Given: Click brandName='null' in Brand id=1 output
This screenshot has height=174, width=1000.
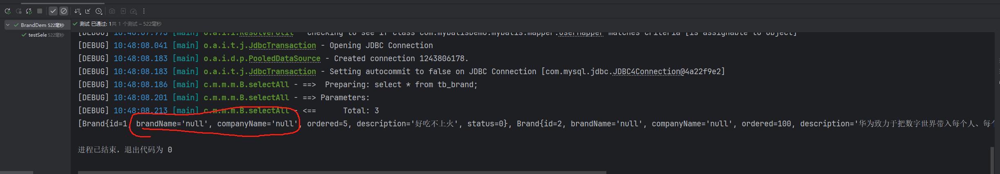Looking at the screenshot, I should point(172,123).
